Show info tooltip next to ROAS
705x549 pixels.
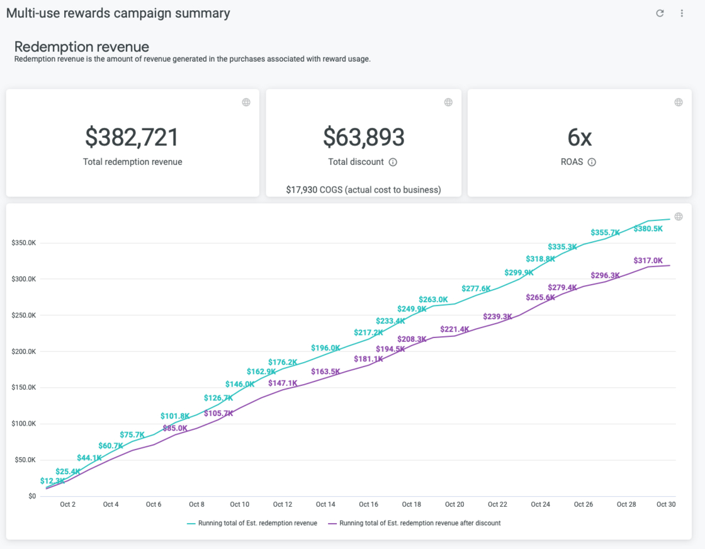pyautogui.click(x=592, y=162)
